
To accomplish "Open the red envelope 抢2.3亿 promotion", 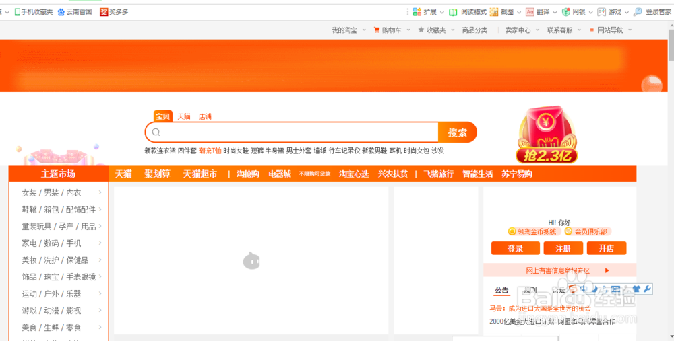I will click(547, 135).
